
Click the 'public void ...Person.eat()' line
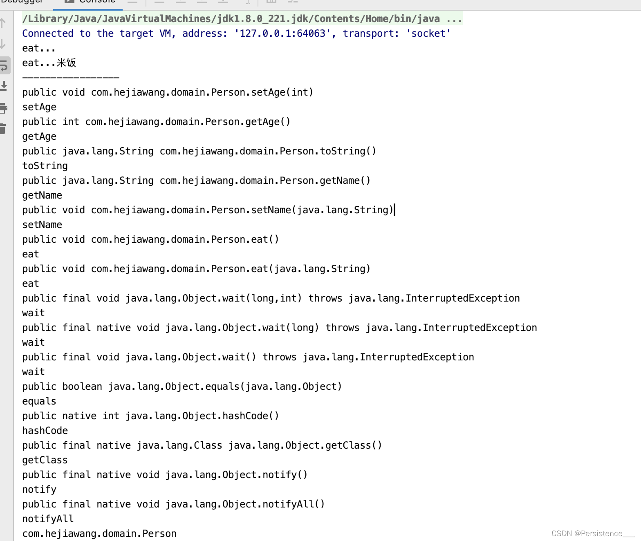click(150, 239)
